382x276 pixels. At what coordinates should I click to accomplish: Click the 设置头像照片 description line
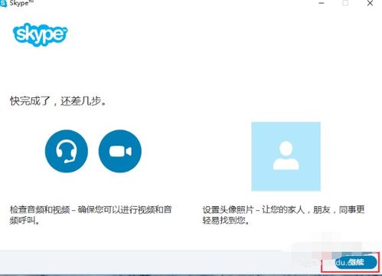click(x=283, y=209)
